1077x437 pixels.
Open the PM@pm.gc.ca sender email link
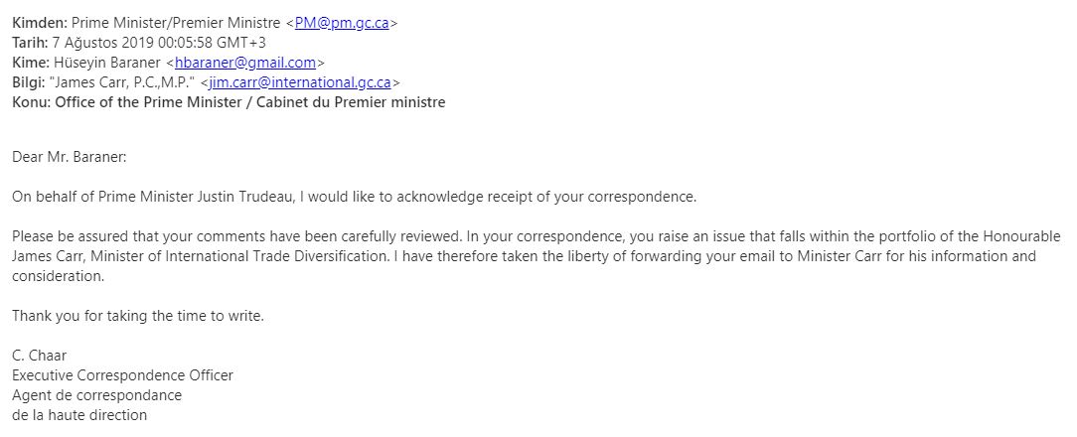click(342, 23)
